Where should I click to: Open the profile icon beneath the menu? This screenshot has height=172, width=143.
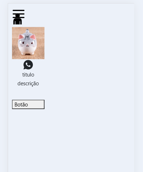[x=18, y=20]
